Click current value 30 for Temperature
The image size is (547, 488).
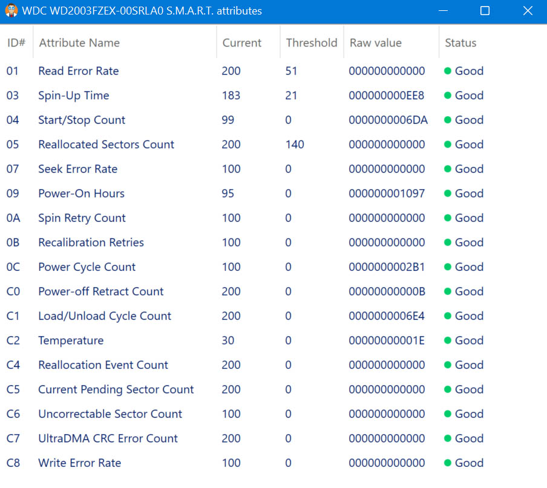pos(228,340)
